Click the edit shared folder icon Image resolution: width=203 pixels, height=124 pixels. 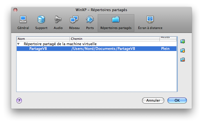click(x=183, y=50)
